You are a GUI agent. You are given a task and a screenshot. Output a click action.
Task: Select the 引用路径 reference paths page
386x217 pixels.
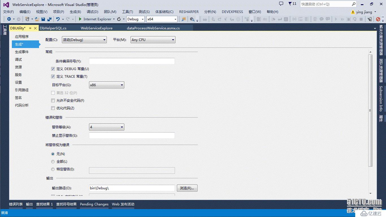22,90
